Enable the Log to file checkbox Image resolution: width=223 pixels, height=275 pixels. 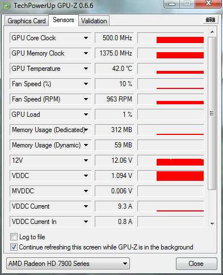point(14,237)
